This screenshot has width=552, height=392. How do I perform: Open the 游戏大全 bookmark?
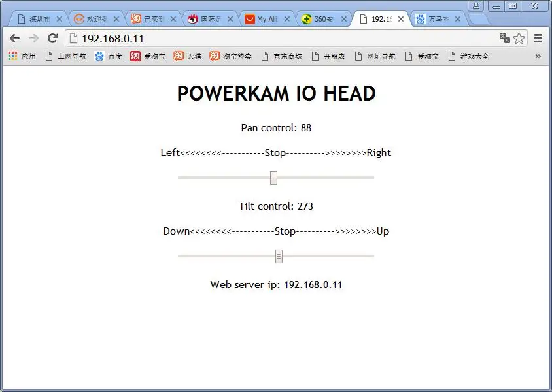click(468, 56)
